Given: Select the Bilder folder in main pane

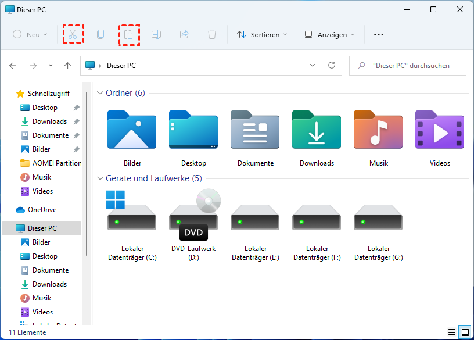Looking at the screenshot, I should 132,138.
